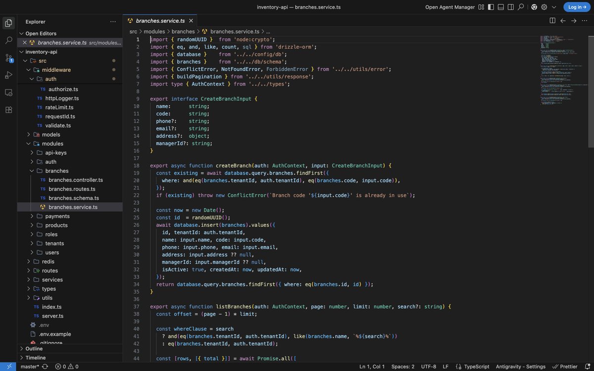The height and width of the screenshot is (371, 594).
Task: Open Extensions view in activity bar
Action: (x=8, y=110)
